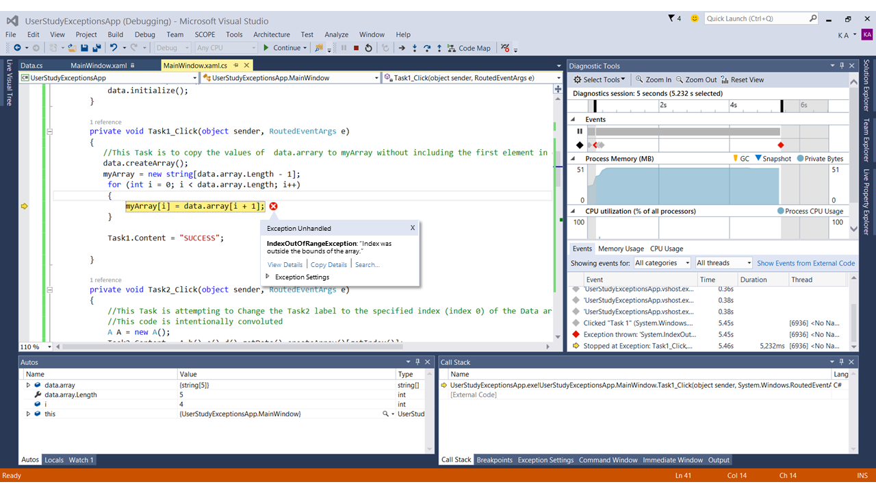Open the Live Visual Tree side tab
Viewport: 876px width, 493px height.
(10, 83)
